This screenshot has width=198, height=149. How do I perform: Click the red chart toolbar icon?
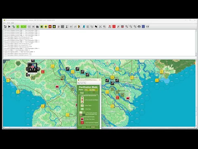click(123, 26)
